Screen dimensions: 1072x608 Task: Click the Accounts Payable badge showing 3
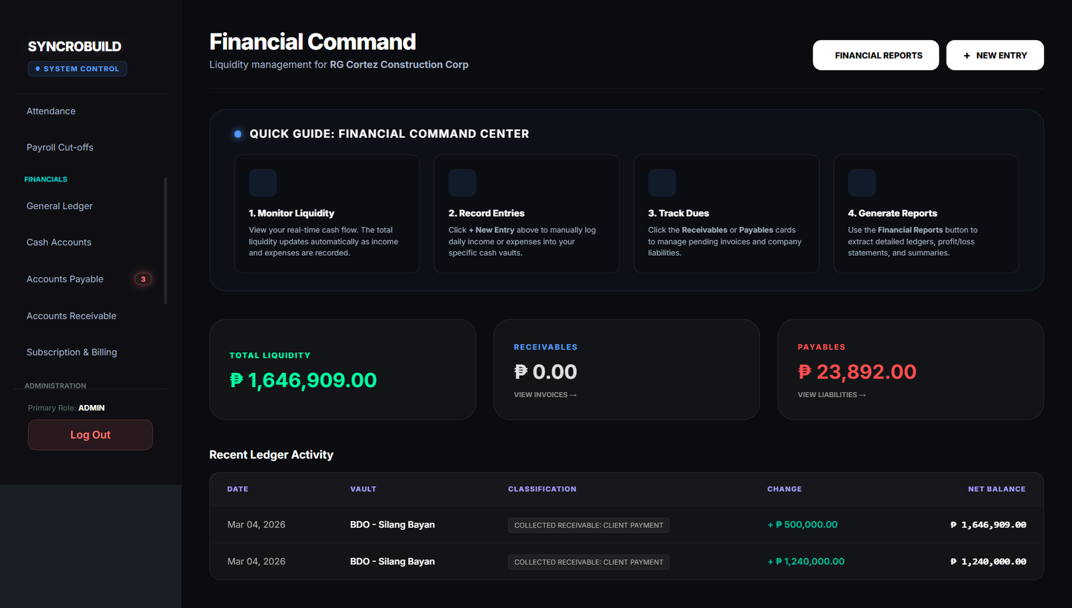coord(143,279)
